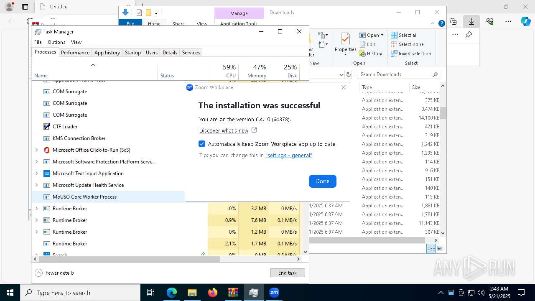Open the Users tab in Task Manager
Screen dimensions: 535x301
coord(152,52)
